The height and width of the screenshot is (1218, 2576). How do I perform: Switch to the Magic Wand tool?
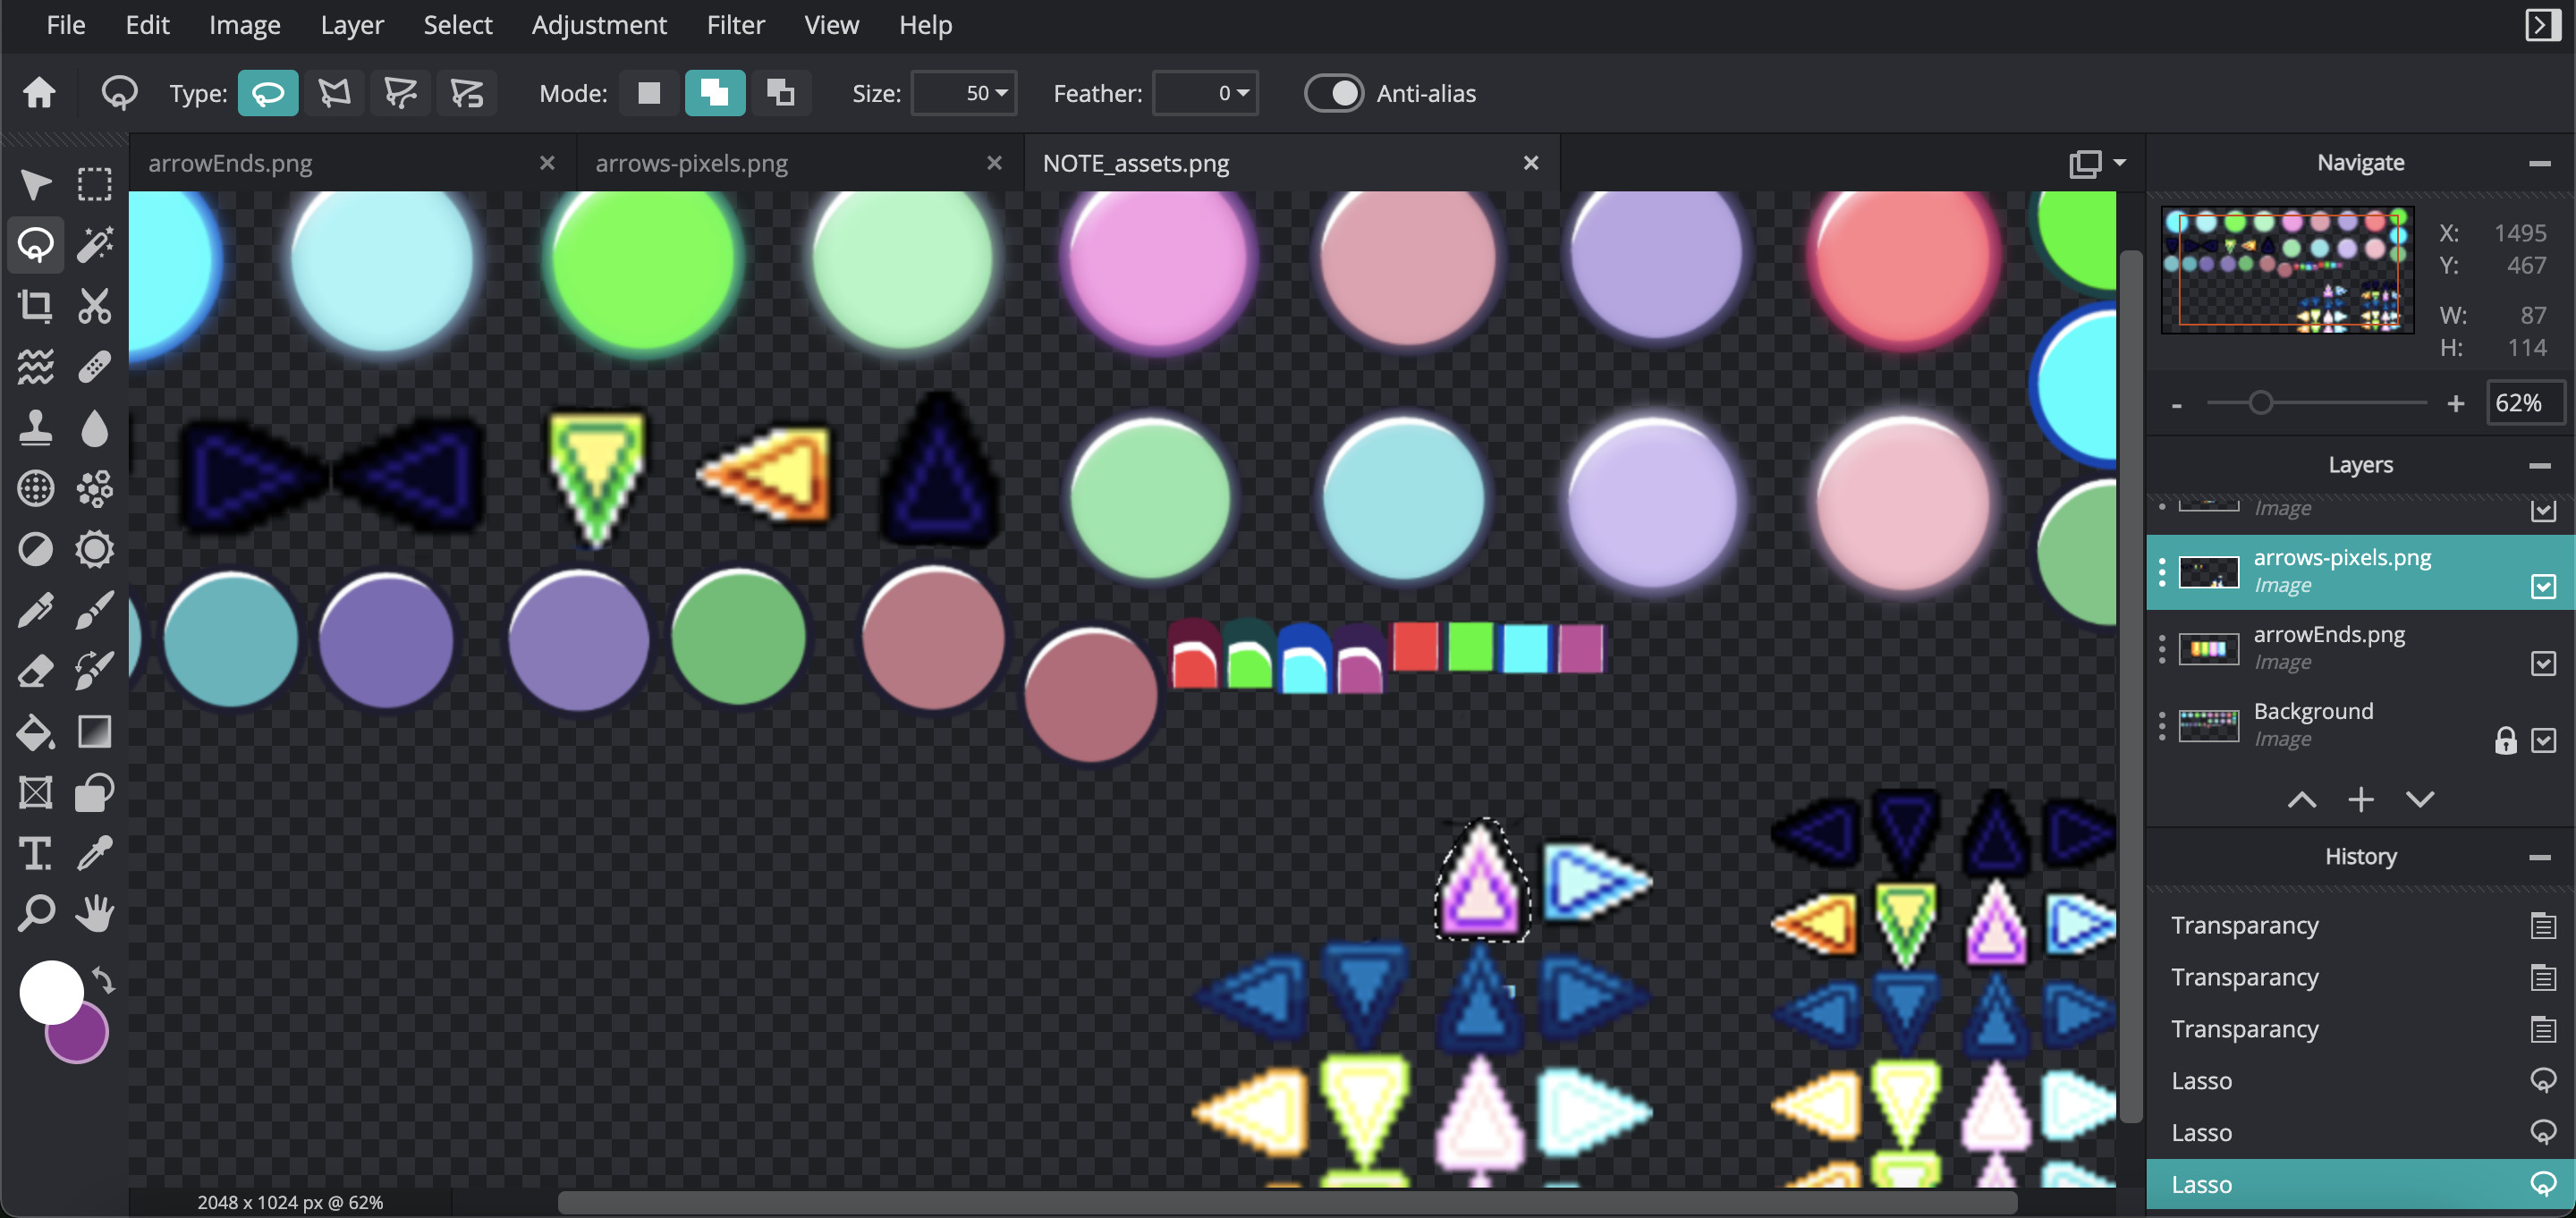(x=95, y=244)
